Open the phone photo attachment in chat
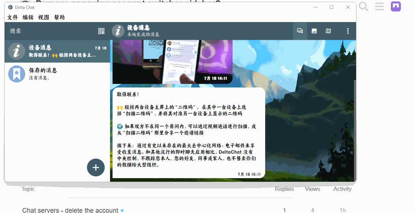 172,62
